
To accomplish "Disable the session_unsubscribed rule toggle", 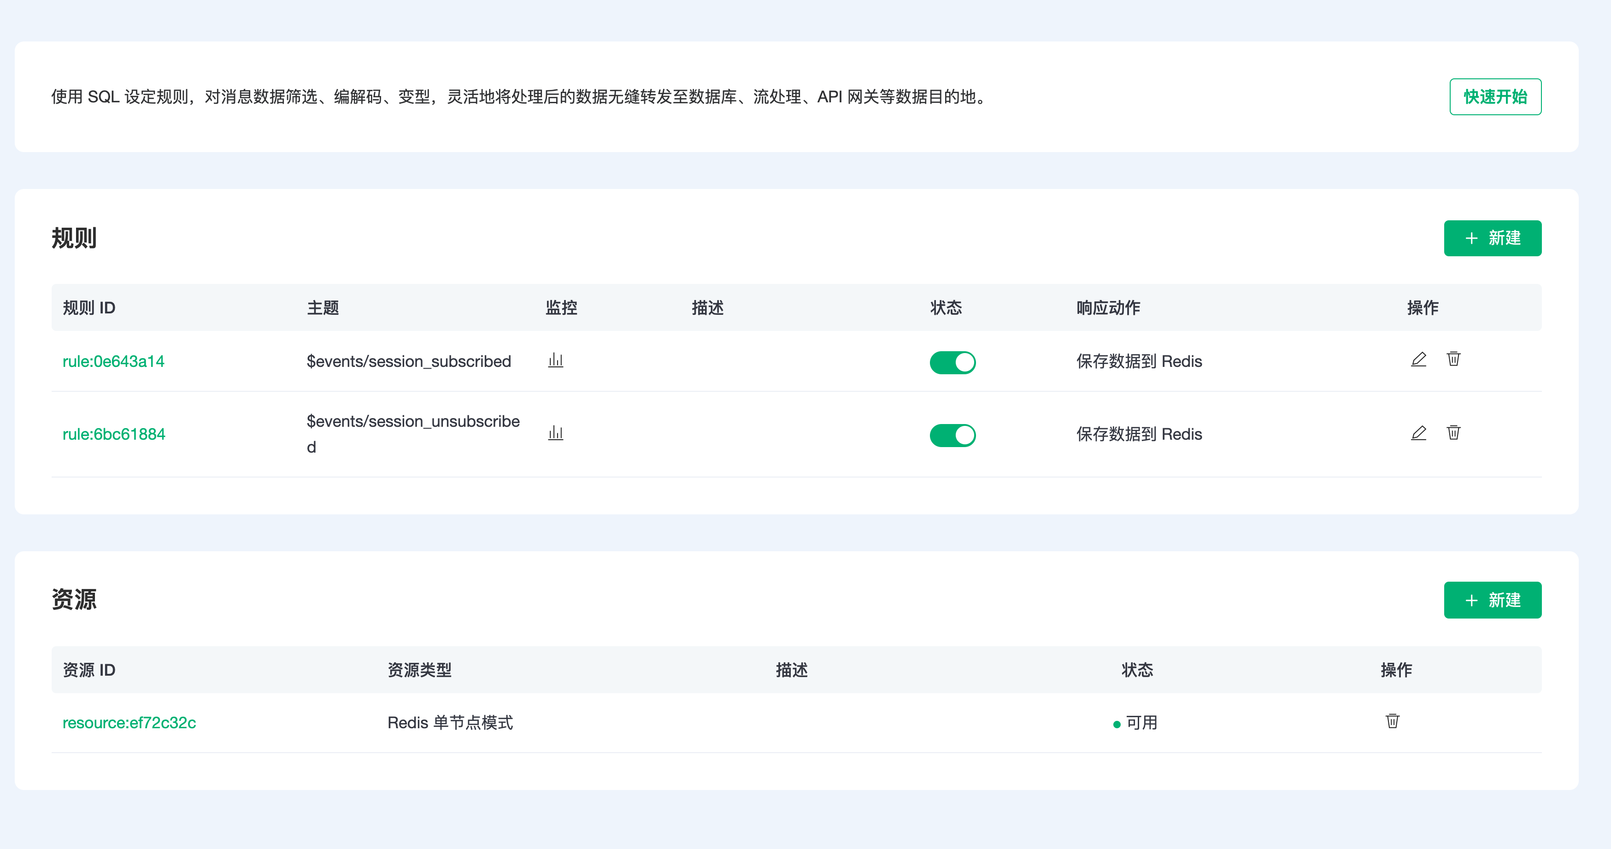I will click(952, 435).
